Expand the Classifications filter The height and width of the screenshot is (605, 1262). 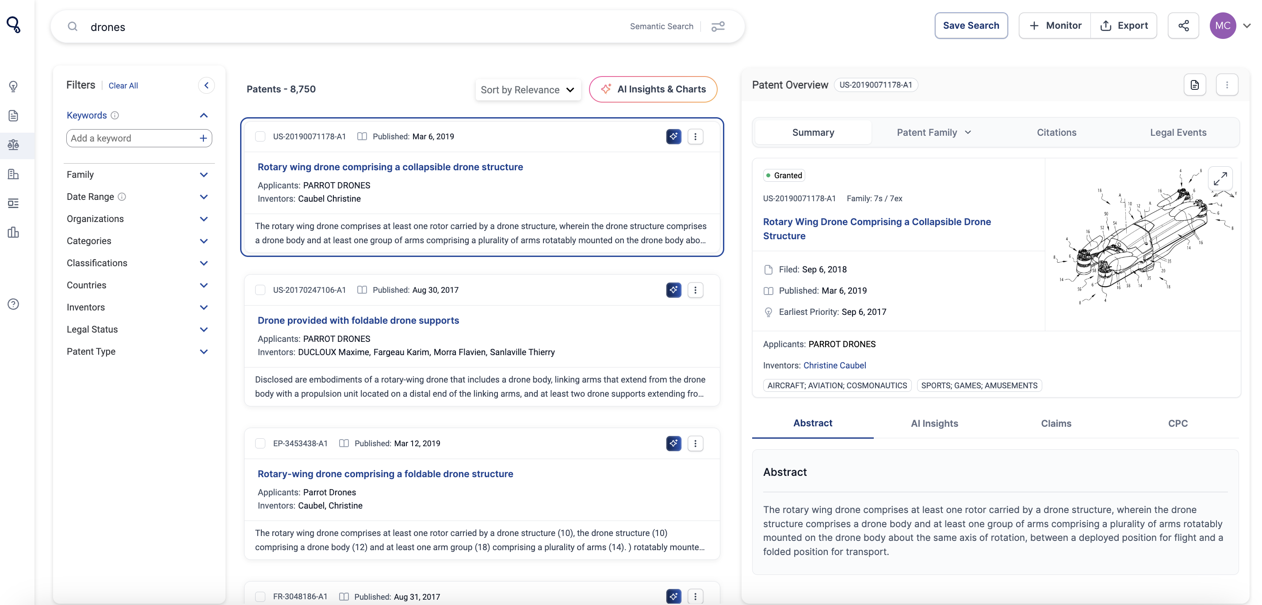click(204, 263)
